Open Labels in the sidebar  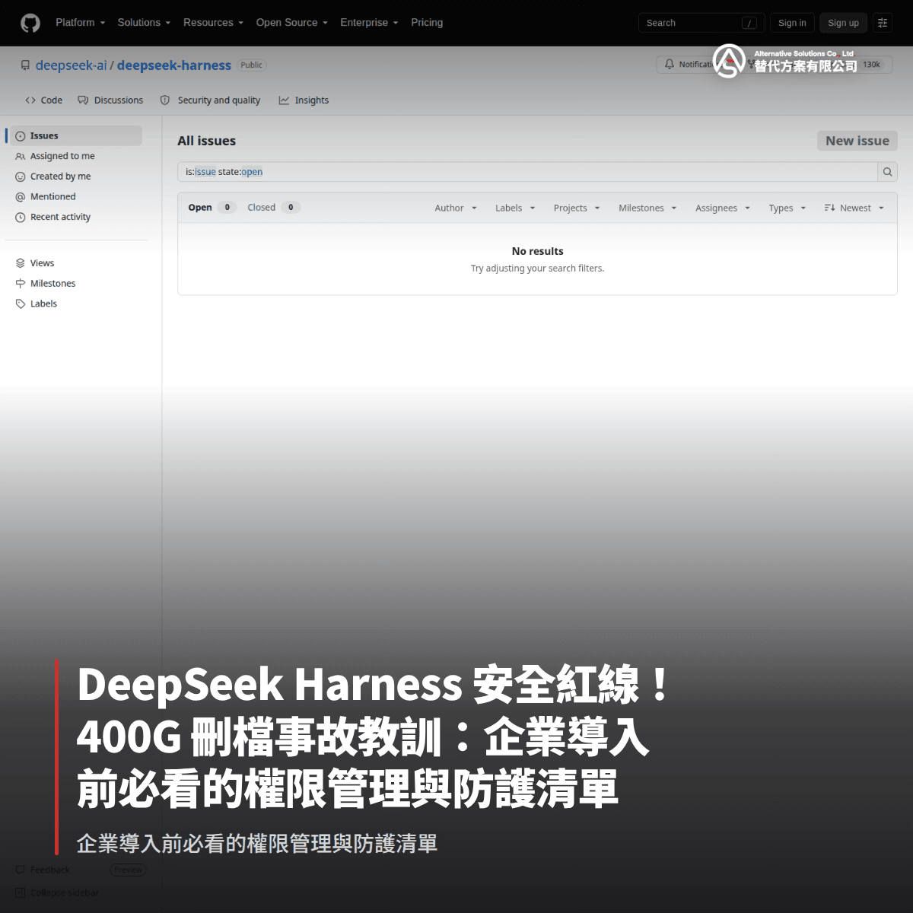pyautogui.click(x=75, y=304)
